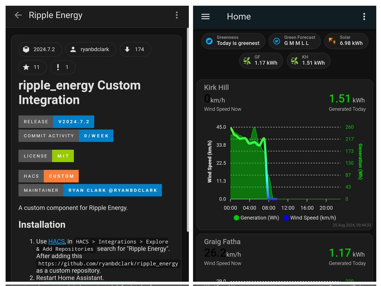Click Kirk Hill 1.51 kWh value
Screen dimensions: 381x286
(347, 99)
